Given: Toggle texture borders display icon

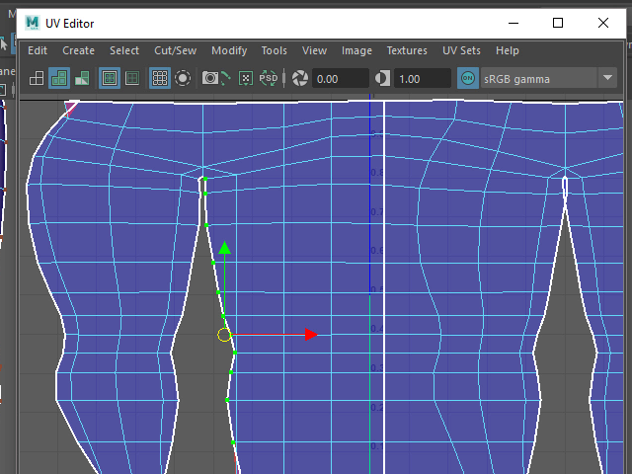Looking at the screenshot, I should point(110,78).
